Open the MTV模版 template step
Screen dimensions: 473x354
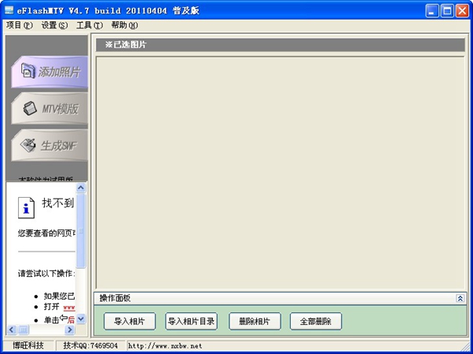tap(49, 109)
